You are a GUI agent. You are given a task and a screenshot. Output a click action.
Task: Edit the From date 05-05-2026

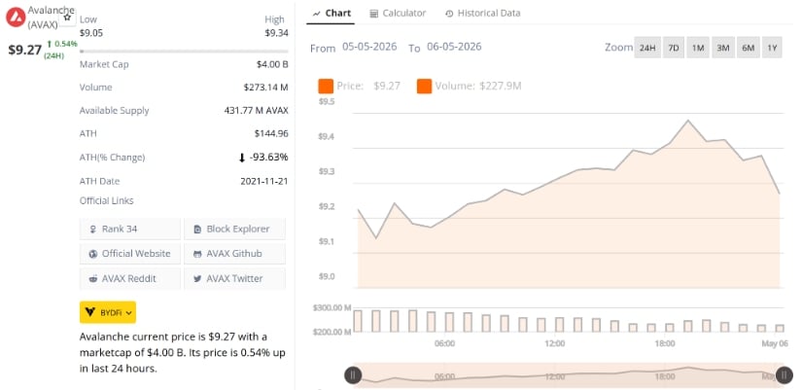[369, 47]
